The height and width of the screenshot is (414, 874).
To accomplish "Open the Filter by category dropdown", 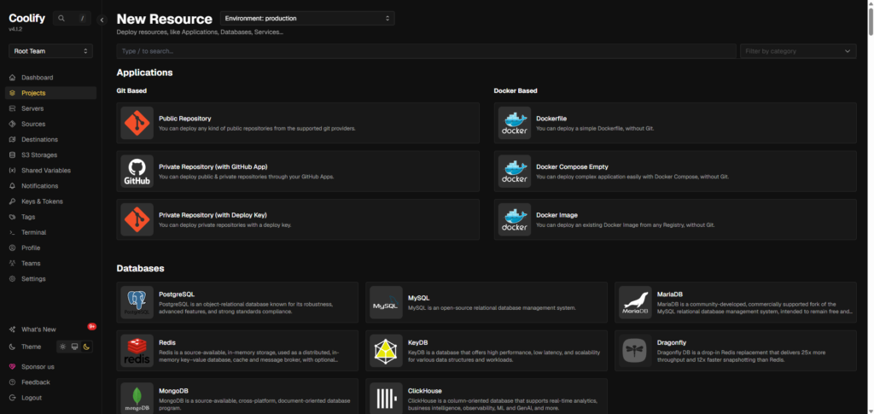I will [x=798, y=51].
